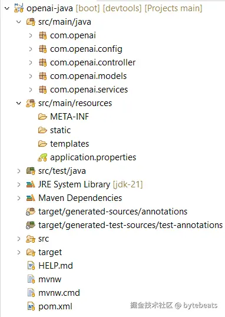Image resolution: width=225 pixels, height=317 pixels.
Task: Expand the com.openai.models package arrow
Action: tap(31, 76)
